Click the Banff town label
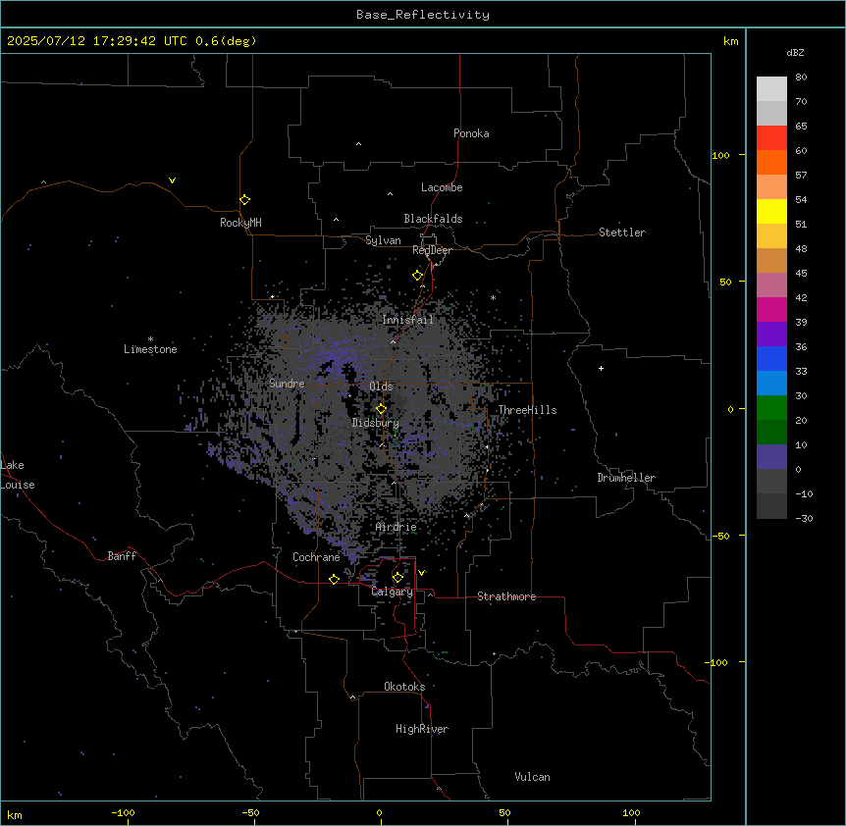The image size is (846, 826). point(122,556)
